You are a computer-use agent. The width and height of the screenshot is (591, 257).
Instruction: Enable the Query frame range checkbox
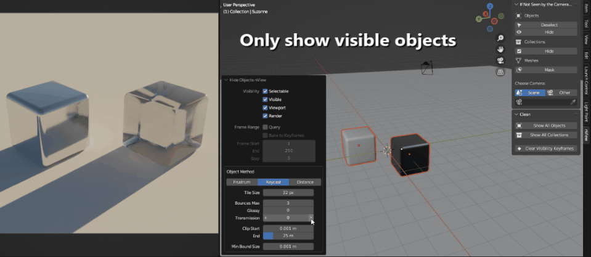point(265,127)
